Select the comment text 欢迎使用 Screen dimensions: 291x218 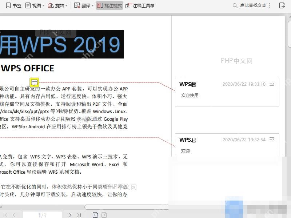(x=190, y=96)
